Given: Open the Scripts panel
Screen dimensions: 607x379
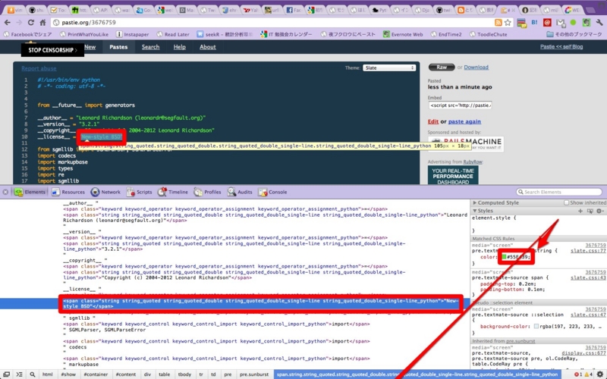Looking at the screenshot, I should (x=140, y=192).
